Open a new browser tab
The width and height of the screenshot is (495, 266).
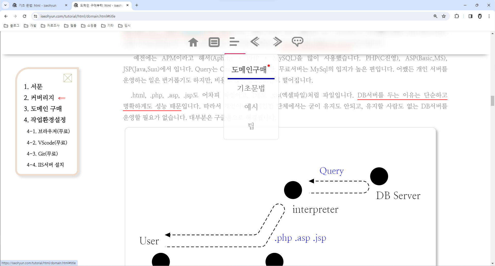[x=137, y=5]
